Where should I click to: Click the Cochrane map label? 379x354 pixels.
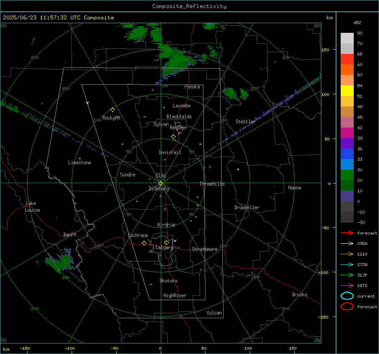[x=138, y=235]
